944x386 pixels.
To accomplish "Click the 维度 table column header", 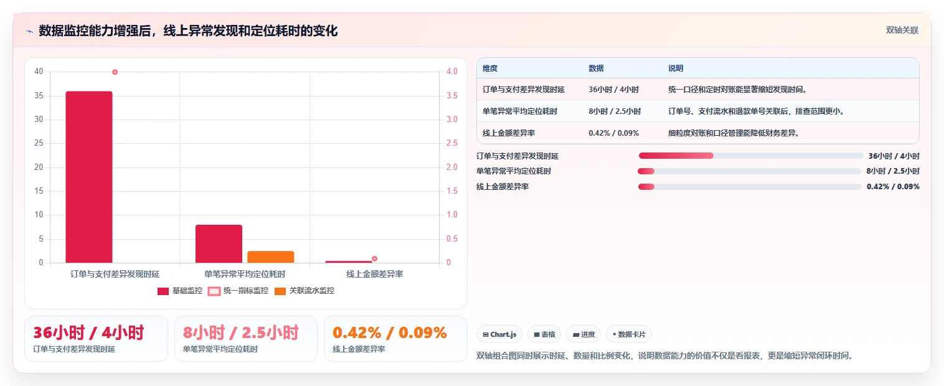I will [x=490, y=68].
